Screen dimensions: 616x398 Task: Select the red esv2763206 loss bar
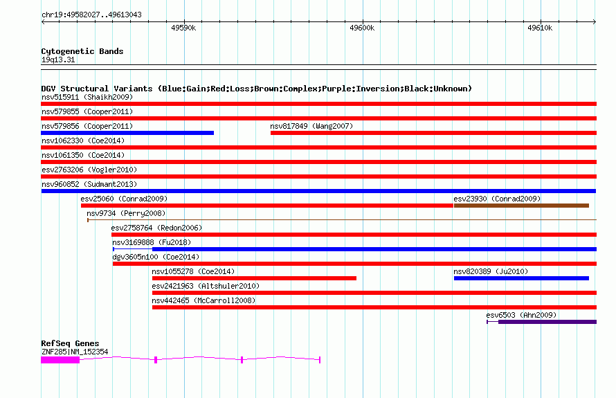(x=318, y=177)
